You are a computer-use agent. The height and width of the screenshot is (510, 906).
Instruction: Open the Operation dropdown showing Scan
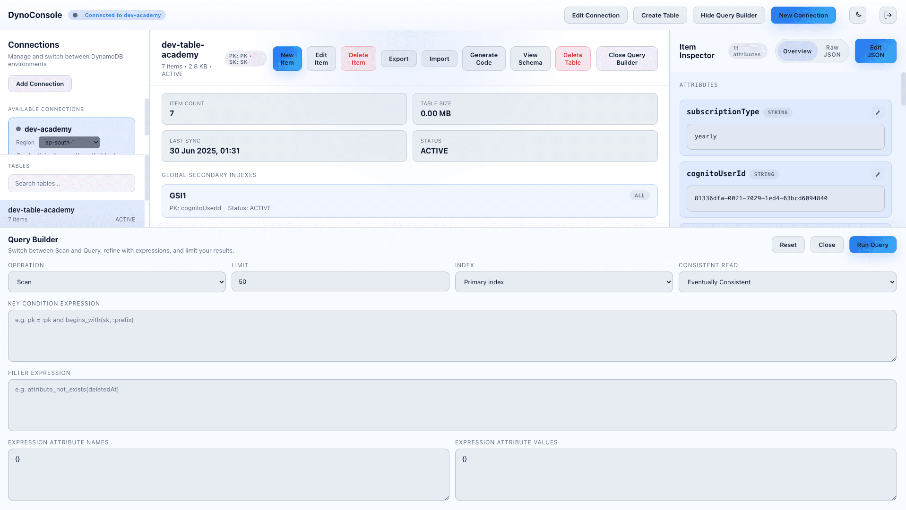click(116, 281)
